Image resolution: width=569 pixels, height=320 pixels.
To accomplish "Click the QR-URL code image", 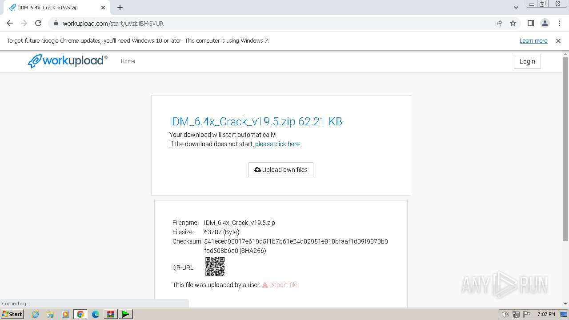I will point(215,267).
